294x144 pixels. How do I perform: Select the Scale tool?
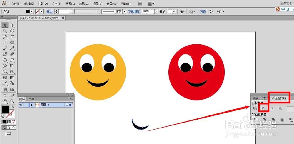[12, 60]
